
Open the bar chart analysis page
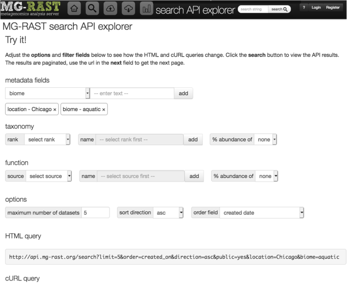(x=146, y=9)
